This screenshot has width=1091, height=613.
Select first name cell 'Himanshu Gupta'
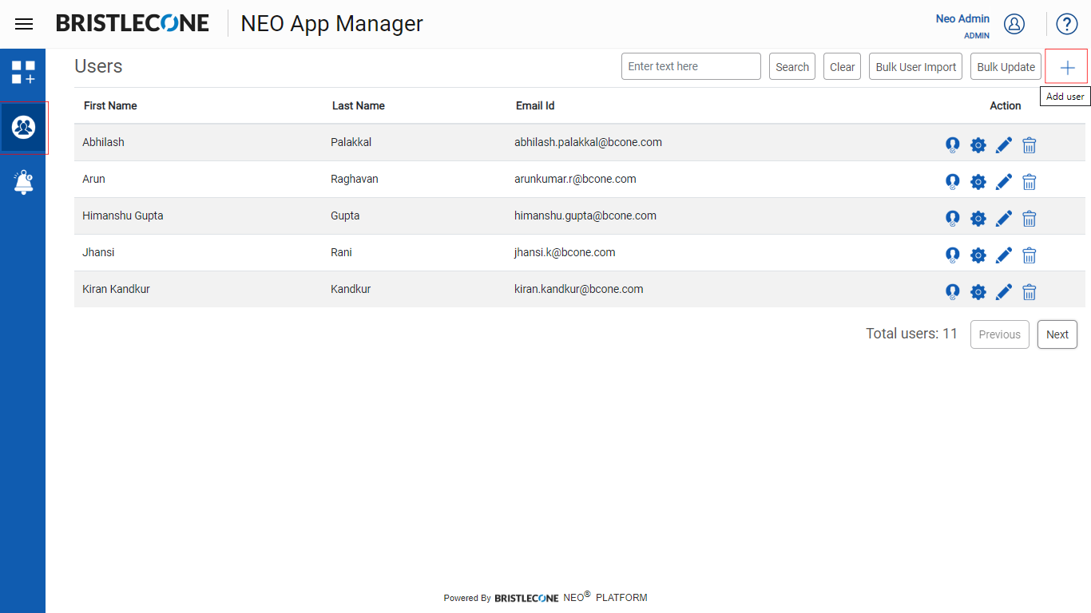[x=123, y=216]
